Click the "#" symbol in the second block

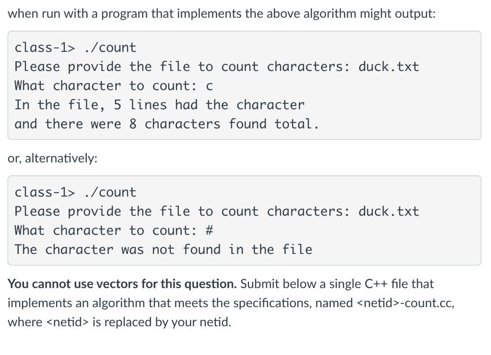[x=210, y=230]
